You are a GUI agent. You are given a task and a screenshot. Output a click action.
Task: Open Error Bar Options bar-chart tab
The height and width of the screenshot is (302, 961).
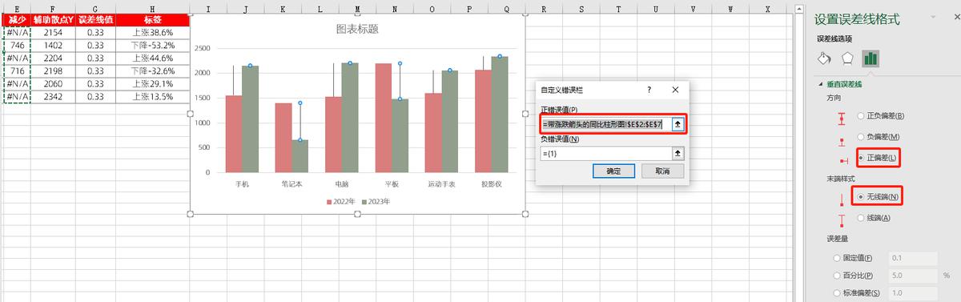pyautogui.click(x=871, y=58)
